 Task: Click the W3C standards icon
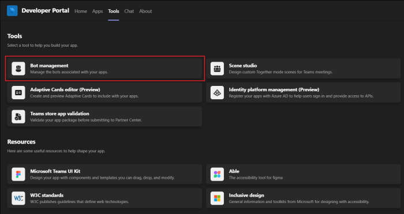18,198
